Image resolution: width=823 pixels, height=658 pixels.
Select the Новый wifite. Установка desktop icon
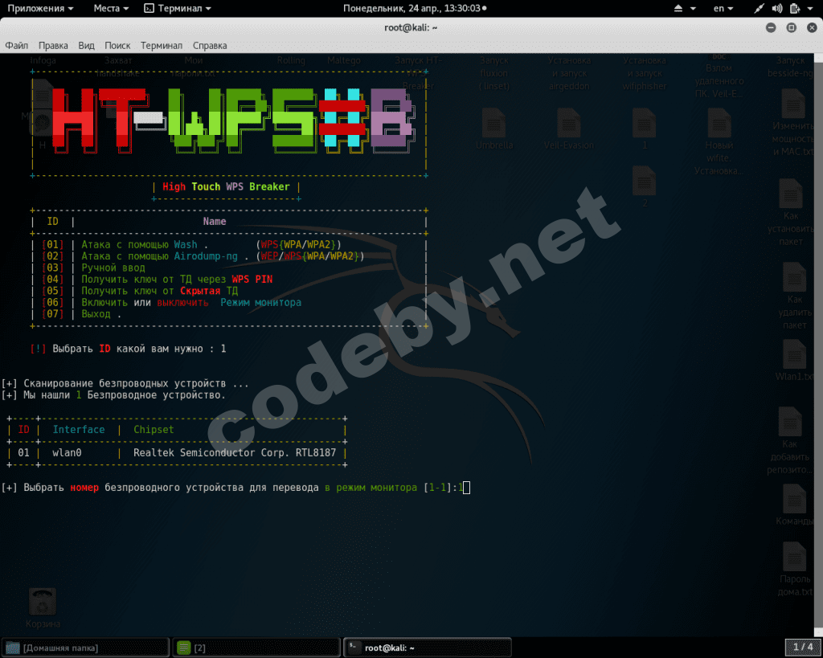(x=719, y=141)
